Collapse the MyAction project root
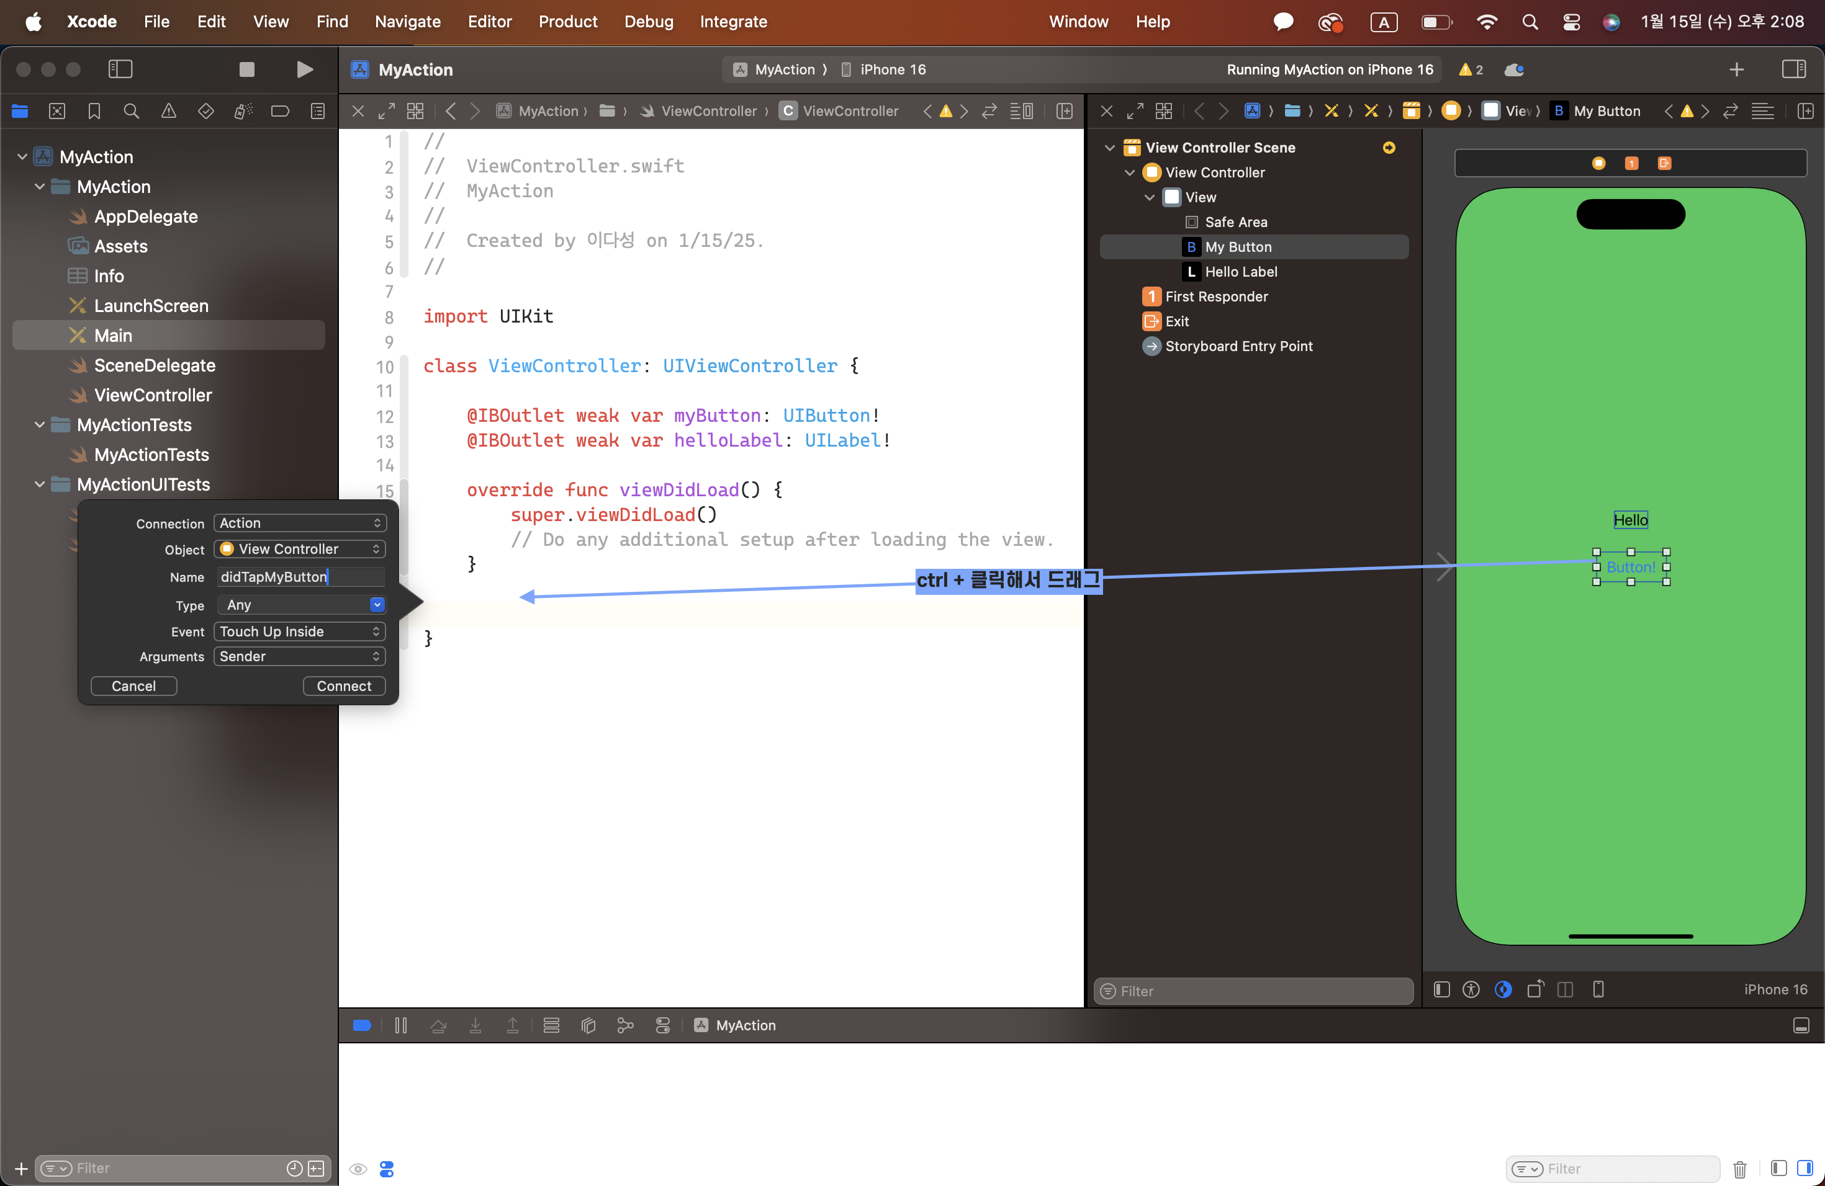The height and width of the screenshot is (1186, 1825). click(22, 157)
